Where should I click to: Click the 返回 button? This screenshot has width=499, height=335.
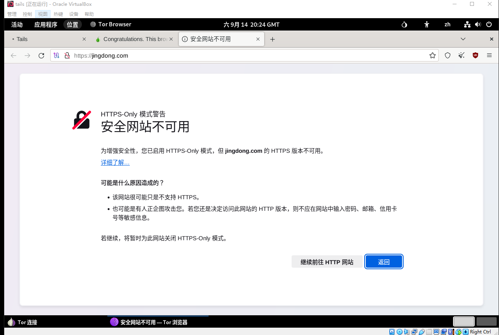384,262
